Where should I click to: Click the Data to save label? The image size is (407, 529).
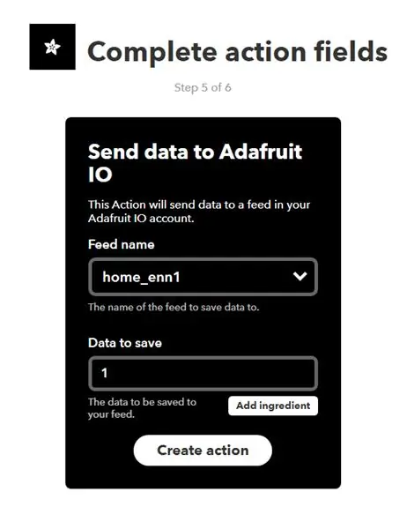click(125, 343)
